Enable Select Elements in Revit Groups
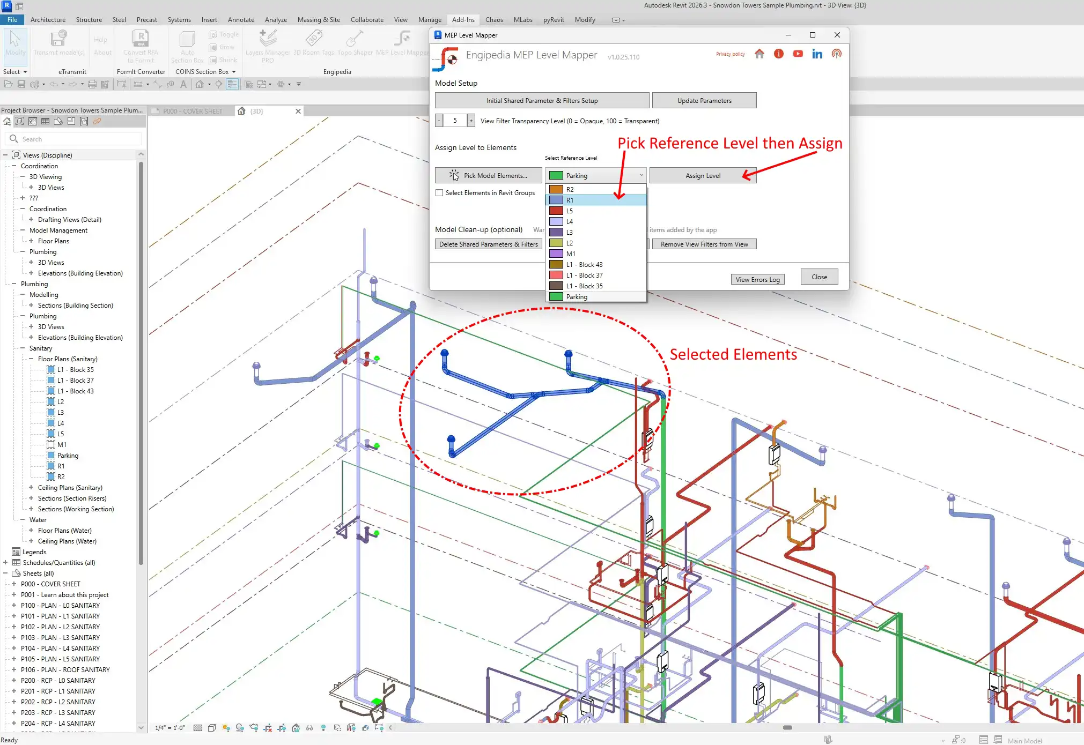This screenshot has height=745, width=1084. click(x=439, y=193)
